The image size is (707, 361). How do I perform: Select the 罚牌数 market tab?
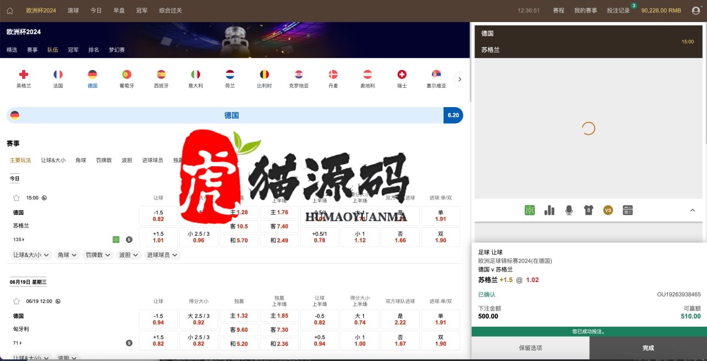click(x=104, y=160)
